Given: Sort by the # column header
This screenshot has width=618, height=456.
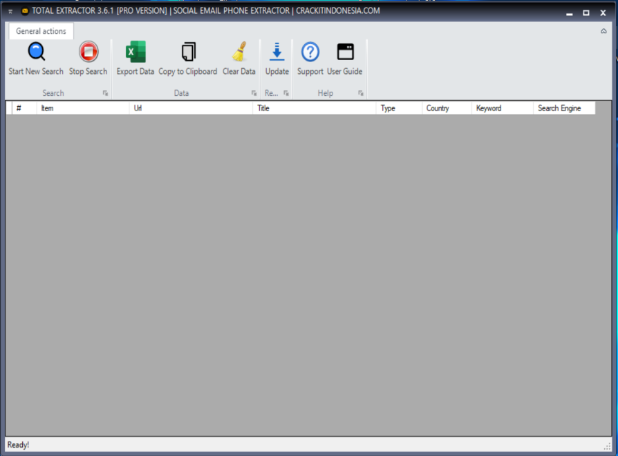Looking at the screenshot, I should point(24,108).
